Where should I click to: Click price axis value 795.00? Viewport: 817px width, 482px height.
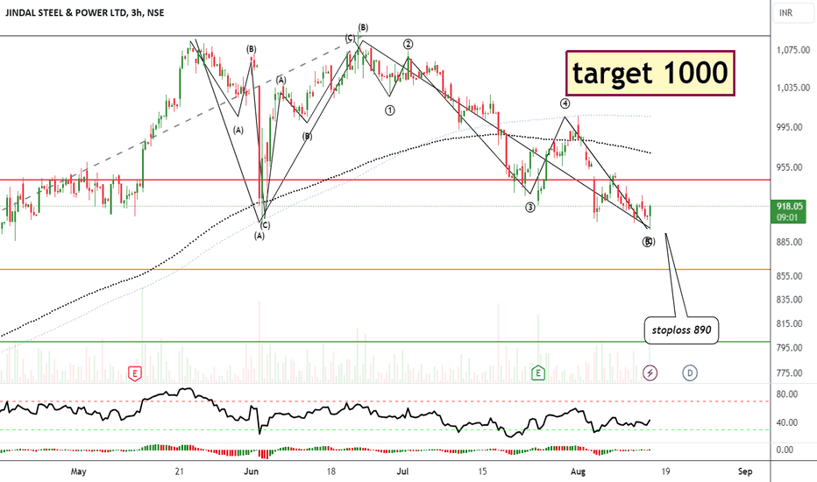[789, 348]
